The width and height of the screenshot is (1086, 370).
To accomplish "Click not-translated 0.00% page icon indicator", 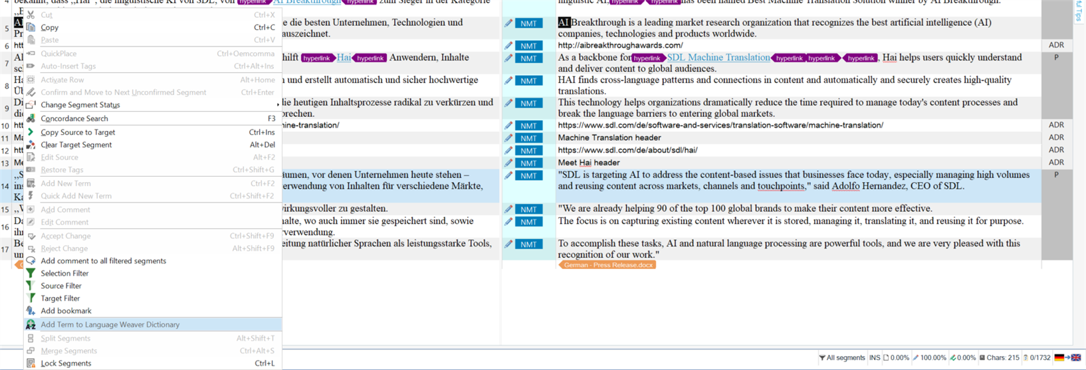I will (896, 358).
